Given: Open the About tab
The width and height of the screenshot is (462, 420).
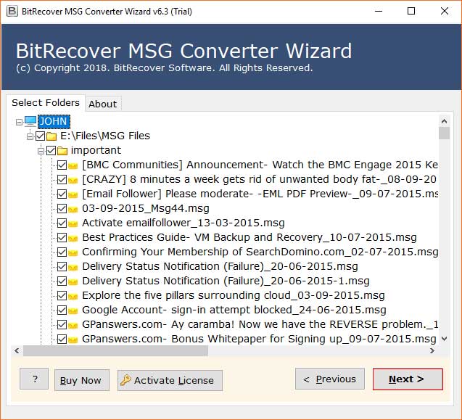Looking at the screenshot, I should pos(103,104).
